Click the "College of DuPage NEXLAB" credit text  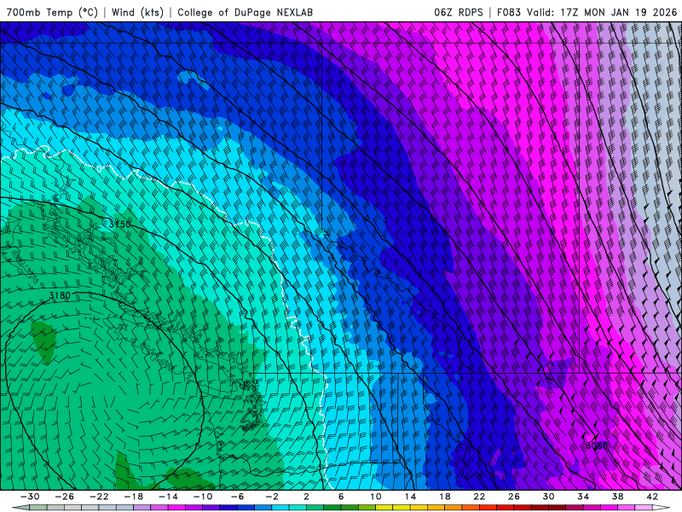pos(245,12)
